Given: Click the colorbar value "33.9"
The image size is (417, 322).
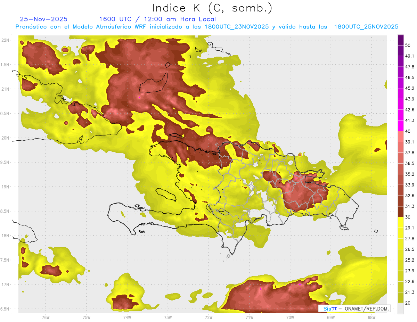Looking at the screenshot, I should tap(410, 185).
